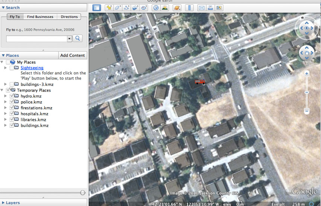Uncheck the hydro.kmz checkbox
The height and width of the screenshot is (206, 321).
[x=12, y=96]
